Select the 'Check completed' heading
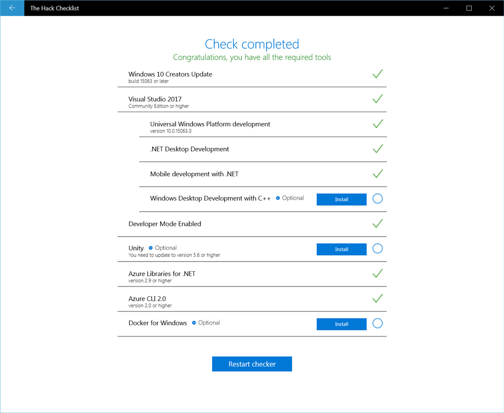 (252, 44)
